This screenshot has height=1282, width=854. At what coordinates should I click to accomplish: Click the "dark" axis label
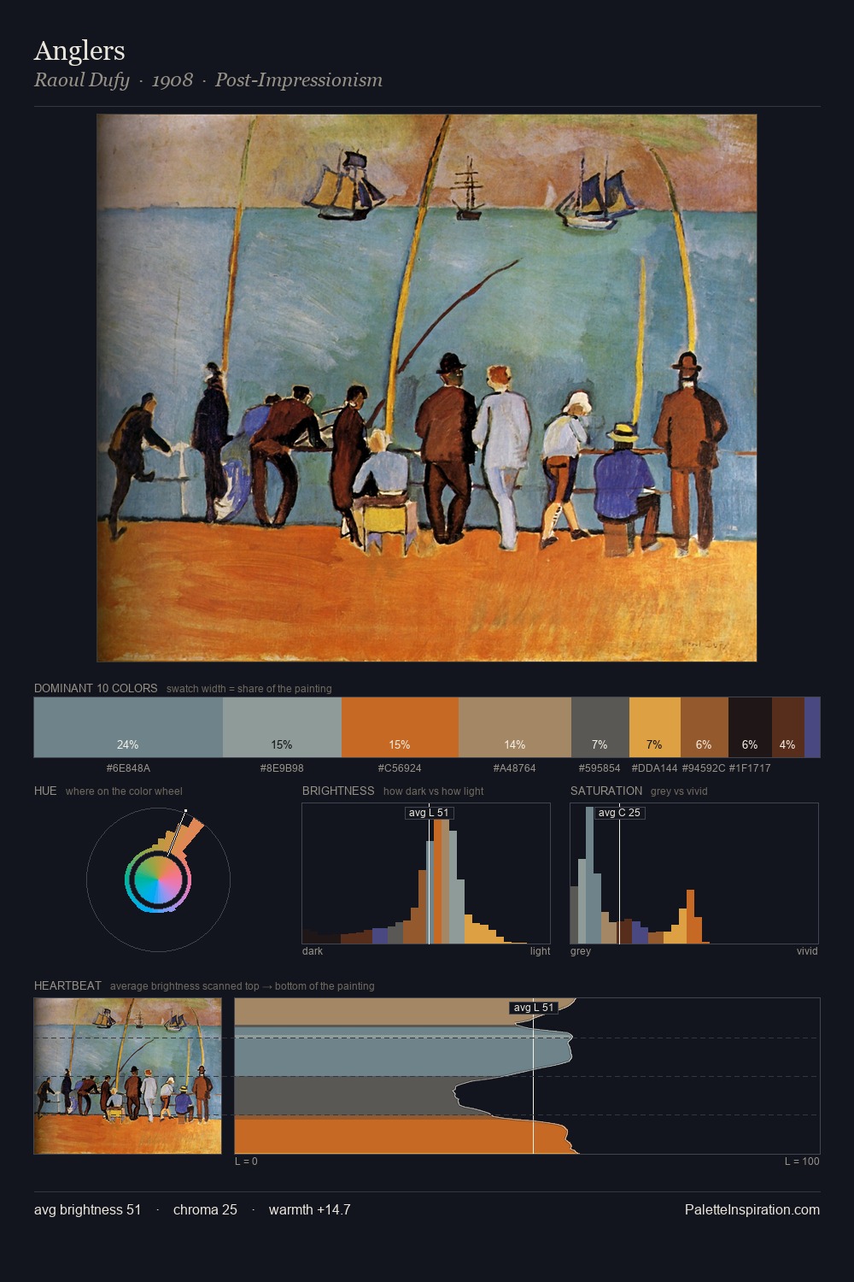tap(313, 951)
